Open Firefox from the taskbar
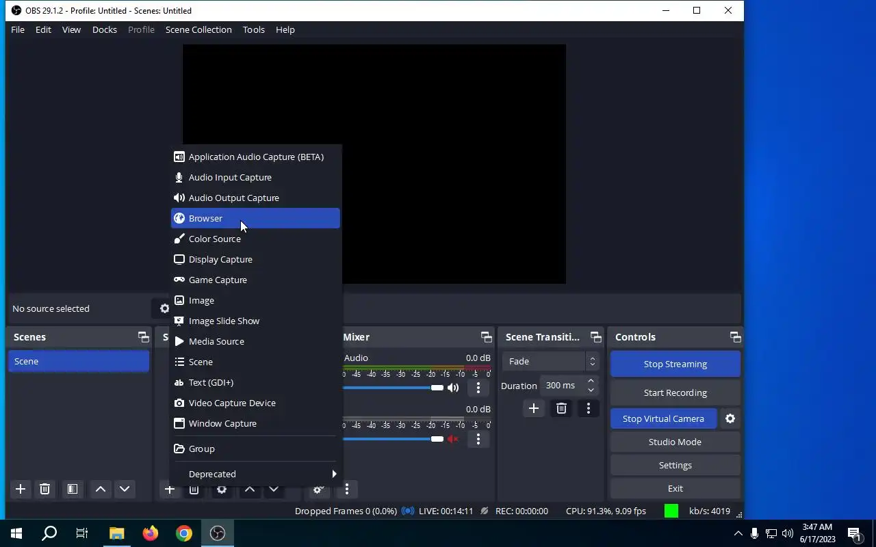 [150, 533]
